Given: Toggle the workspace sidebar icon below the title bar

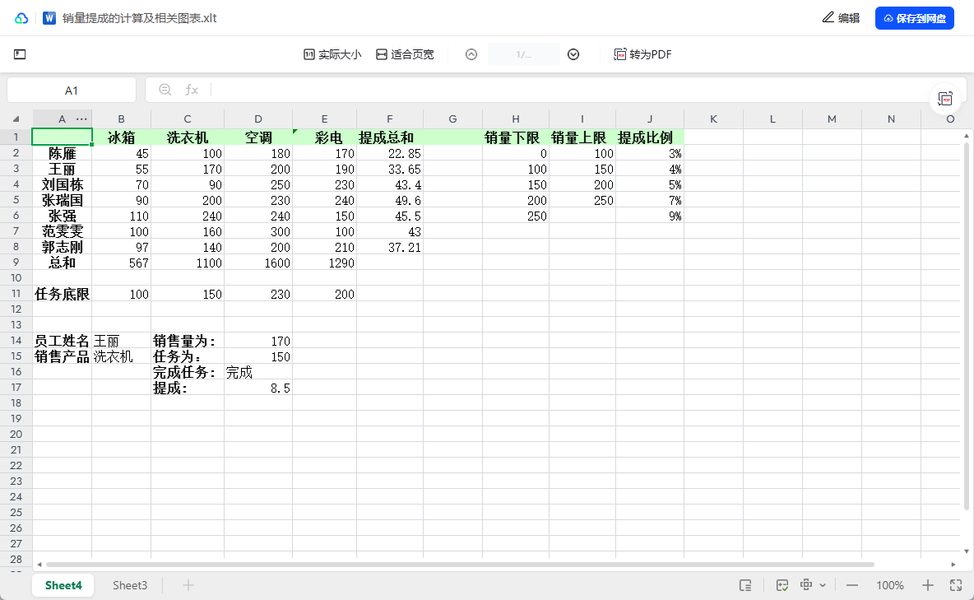Looking at the screenshot, I should click(x=20, y=53).
